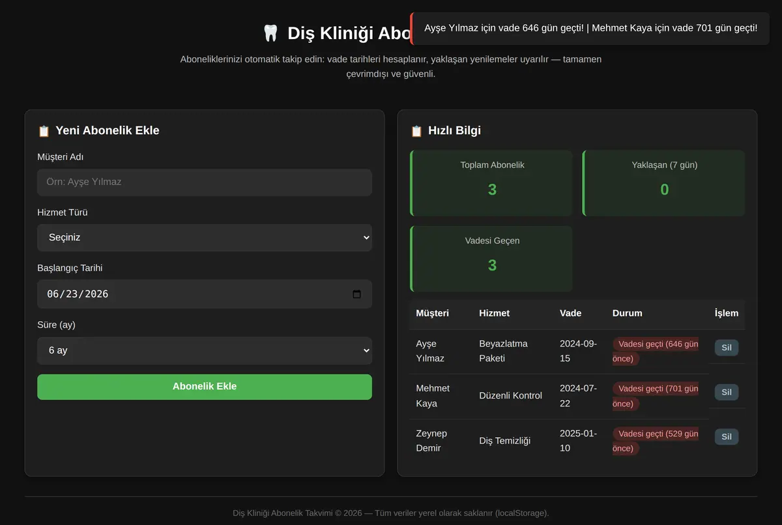This screenshot has width=782, height=525.
Task: Focus the Müşteri Adı input field
Action: click(205, 182)
